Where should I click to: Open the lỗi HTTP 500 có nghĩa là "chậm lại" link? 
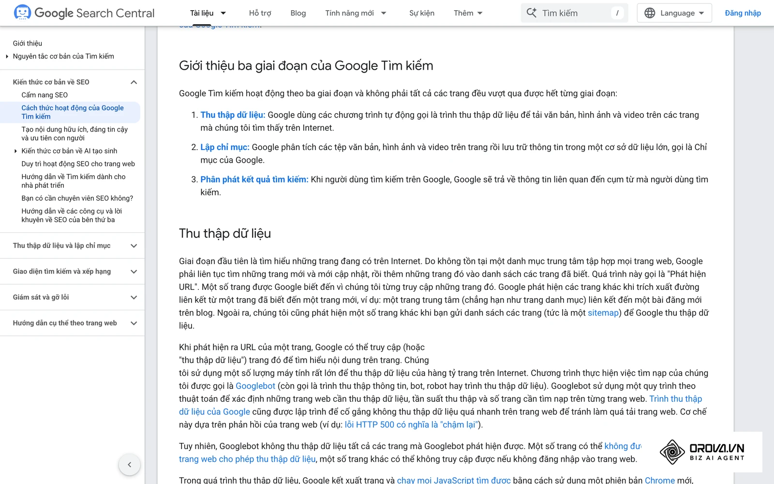(411, 424)
